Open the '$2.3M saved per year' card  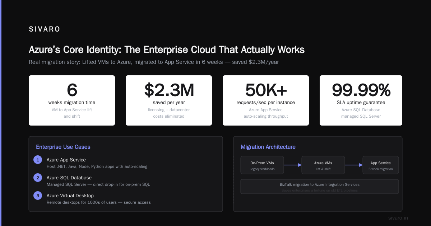click(169, 100)
